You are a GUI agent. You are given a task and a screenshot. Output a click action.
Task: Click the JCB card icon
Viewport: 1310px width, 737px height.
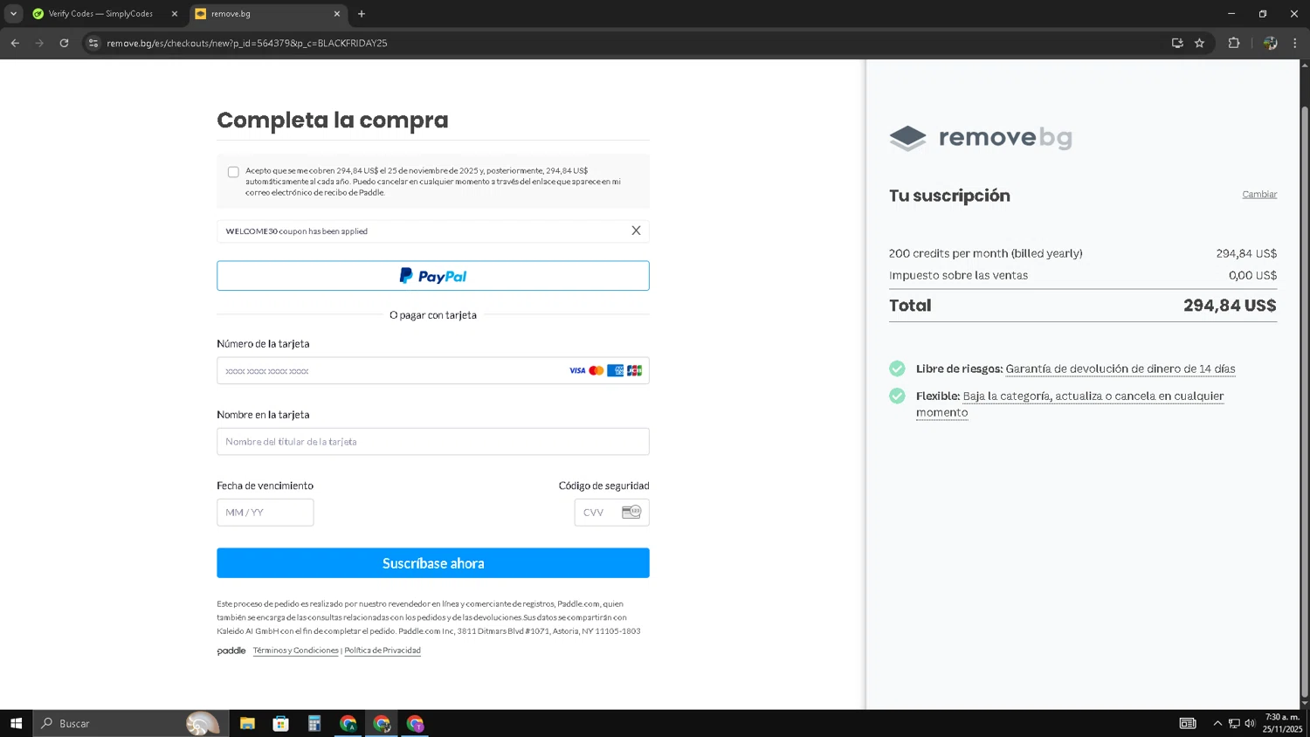pyautogui.click(x=635, y=370)
